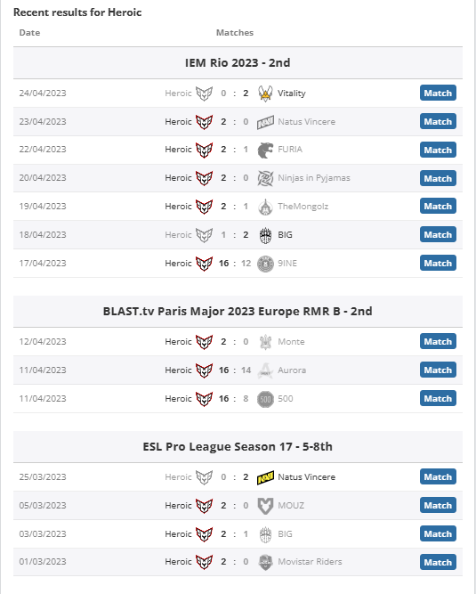Click the BIG logo on 18/04/2023 row

(x=265, y=235)
